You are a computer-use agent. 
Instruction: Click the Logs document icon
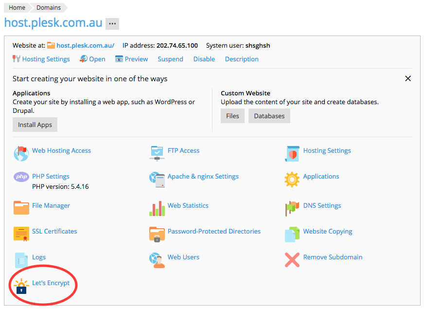pos(21,260)
